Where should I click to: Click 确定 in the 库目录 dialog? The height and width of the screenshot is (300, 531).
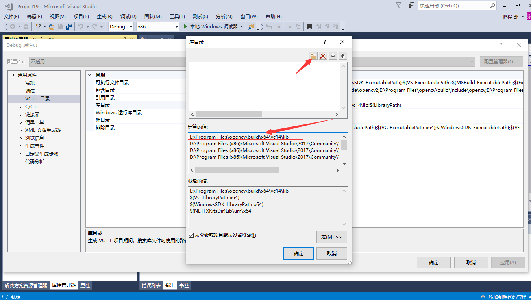coord(298,254)
